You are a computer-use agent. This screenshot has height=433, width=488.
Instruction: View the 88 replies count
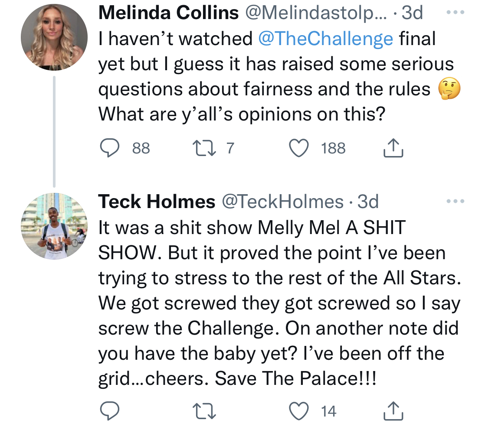(x=141, y=148)
